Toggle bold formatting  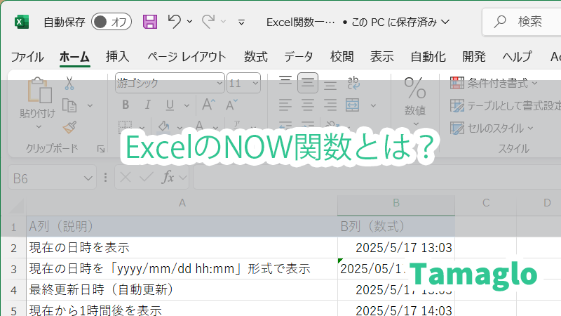126,105
